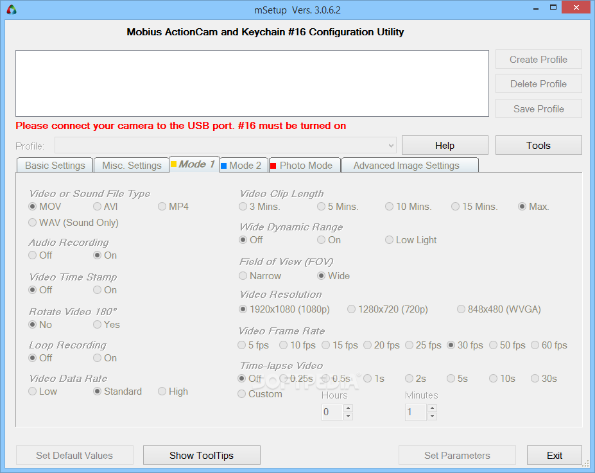
Task: Set time-lapse interval to 5s
Action: tap(458, 379)
